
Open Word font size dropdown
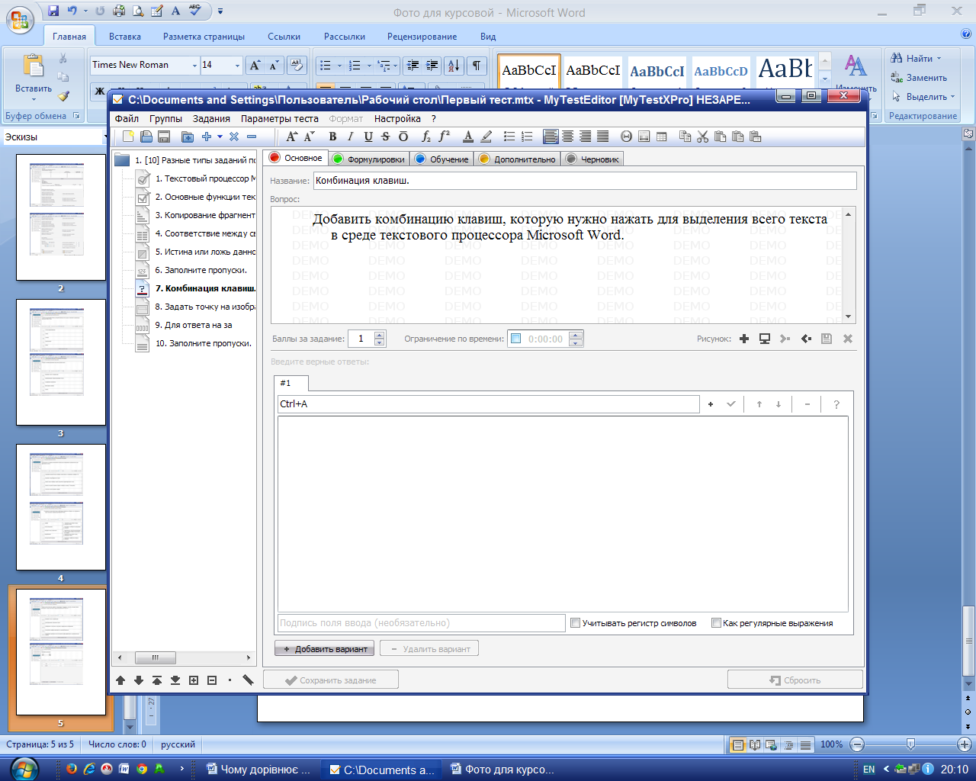[x=237, y=66]
